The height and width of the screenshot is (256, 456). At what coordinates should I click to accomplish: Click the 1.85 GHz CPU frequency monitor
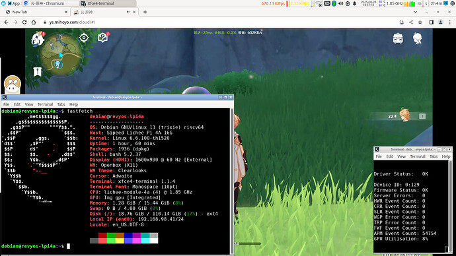[395, 3]
